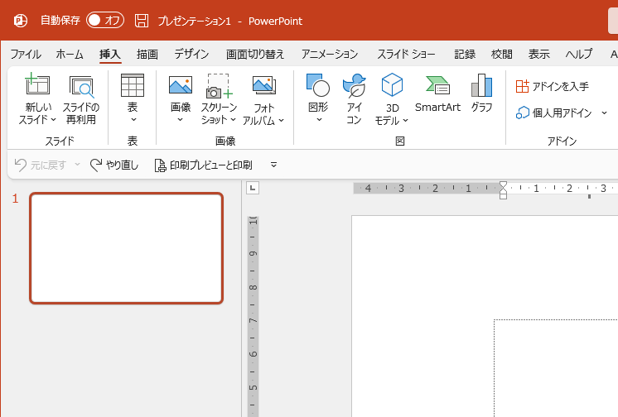The height and width of the screenshot is (417, 618).
Task: Expand the Undo history dropdown arrow
Action: tap(77, 164)
